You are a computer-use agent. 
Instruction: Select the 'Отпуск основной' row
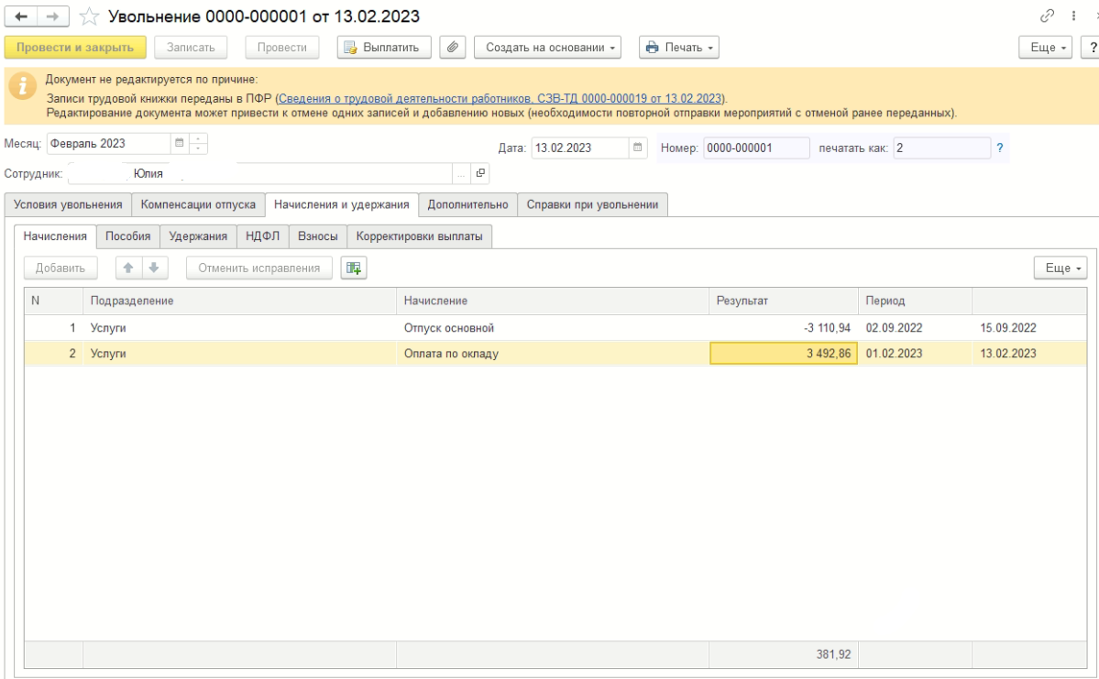coord(445,328)
